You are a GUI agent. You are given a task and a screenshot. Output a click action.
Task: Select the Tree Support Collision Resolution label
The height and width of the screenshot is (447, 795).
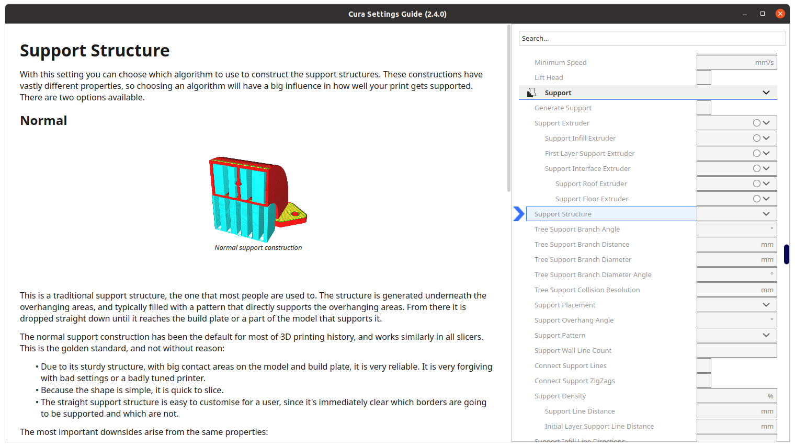[x=587, y=290]
